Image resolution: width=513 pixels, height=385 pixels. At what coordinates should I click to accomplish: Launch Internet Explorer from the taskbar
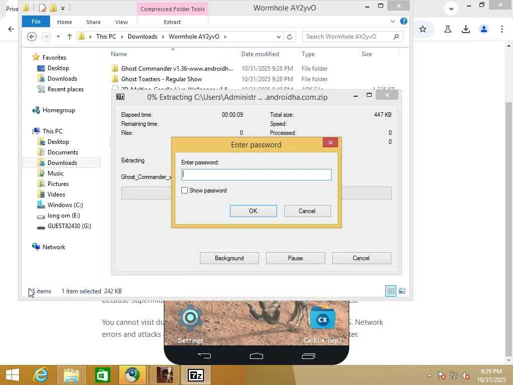point(41,375)
